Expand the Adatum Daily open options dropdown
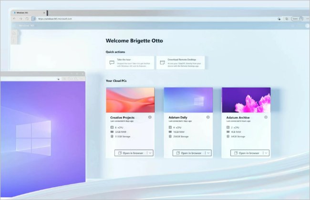This screenshot has width=310, height=200. tap(208, 153)
